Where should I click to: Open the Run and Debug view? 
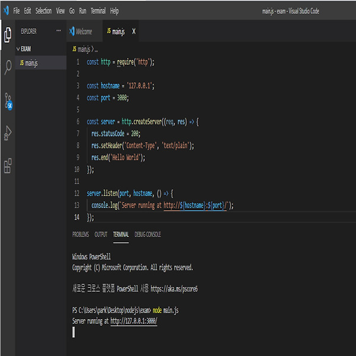[8, 133]
